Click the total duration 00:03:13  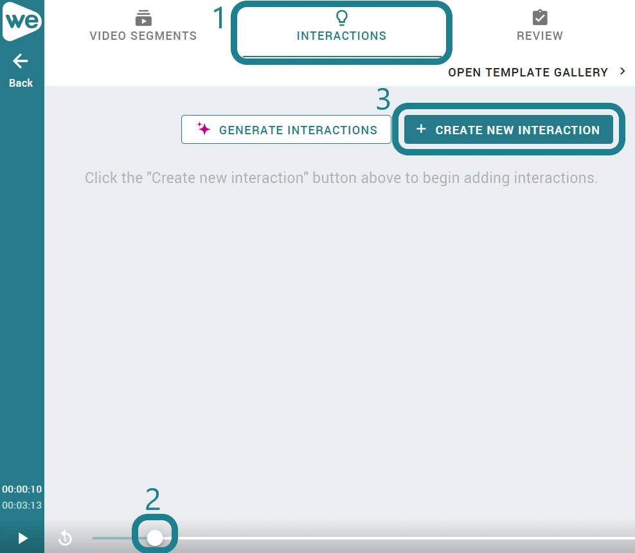tap(22, 505)
